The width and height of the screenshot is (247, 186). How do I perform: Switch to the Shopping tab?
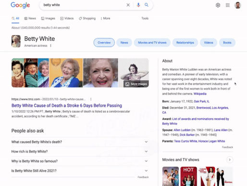(x=87, y=18)
